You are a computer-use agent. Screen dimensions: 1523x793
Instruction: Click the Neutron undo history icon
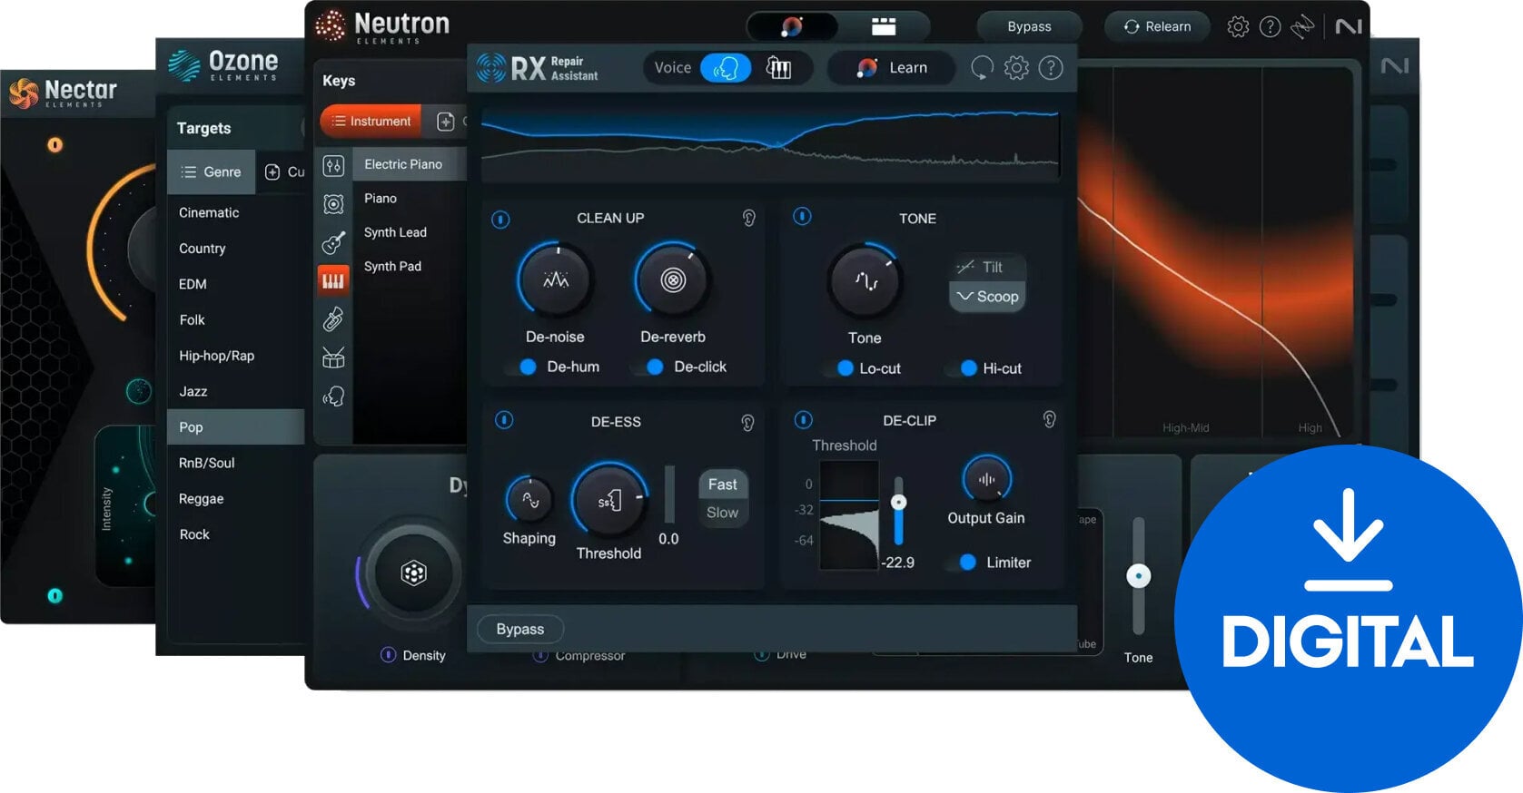pyautogui.click(x=1303, y=26)
